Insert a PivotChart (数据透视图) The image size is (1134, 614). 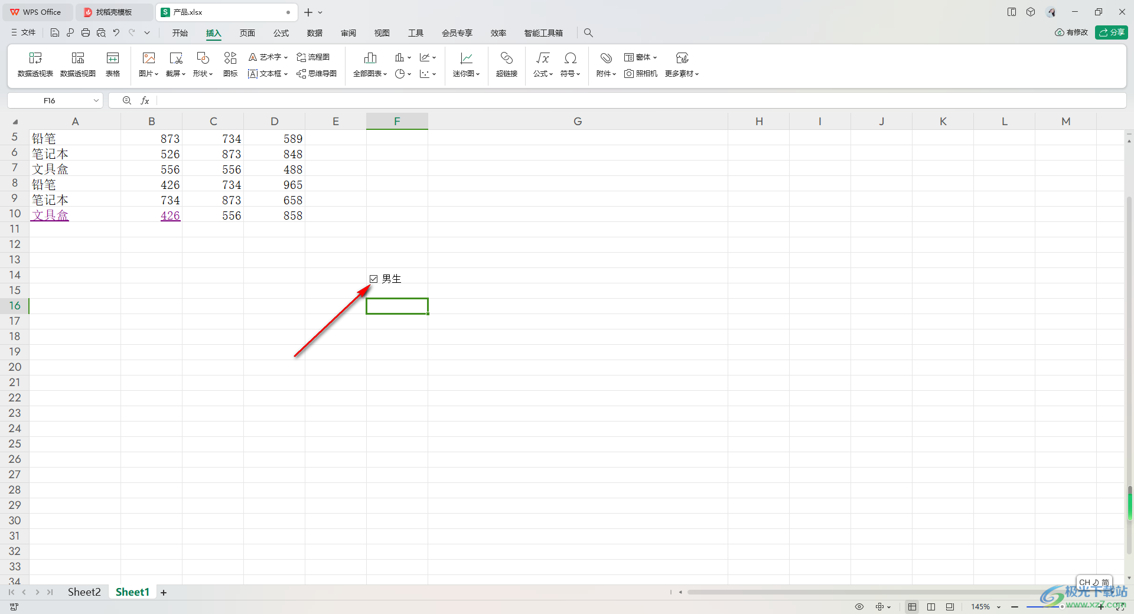pos(78,64)
